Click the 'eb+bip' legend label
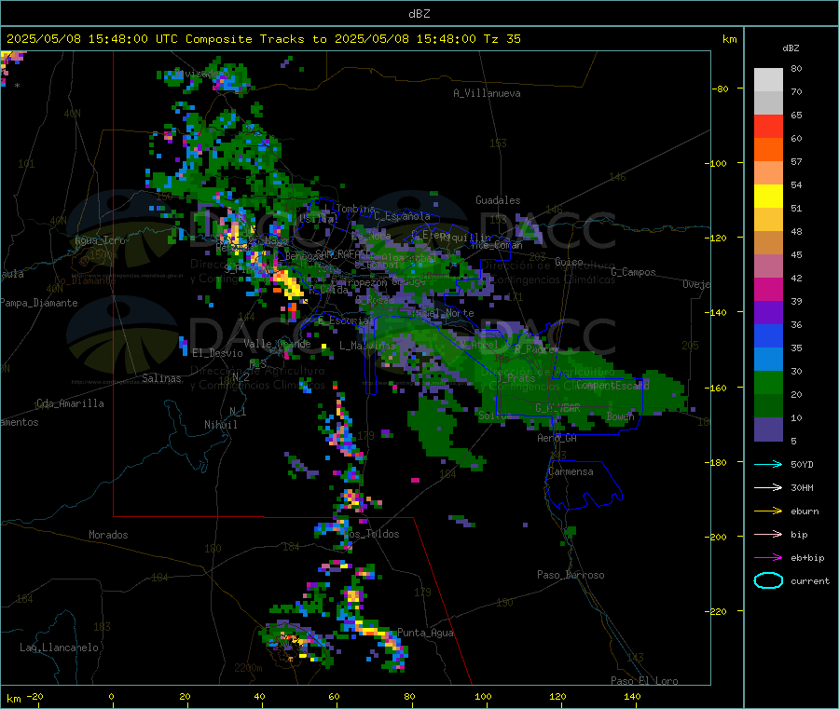This screenshot has width=839, height=709. tap(807, 558)
